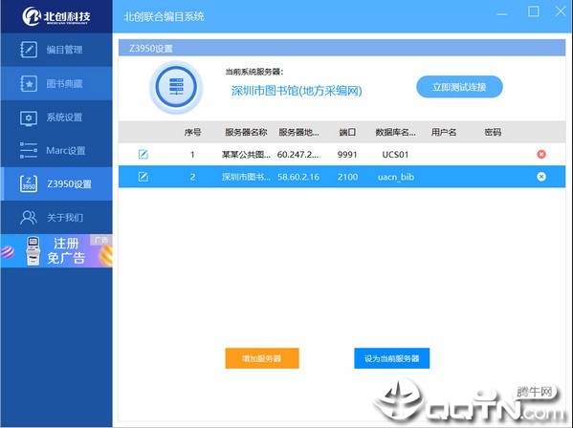Screen dimensions: 573x428
Task: Select the Z3950设置 icon in sidebar
Action: (x=29, y=183)
